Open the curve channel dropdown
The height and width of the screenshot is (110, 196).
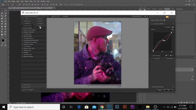pos(169,27)
